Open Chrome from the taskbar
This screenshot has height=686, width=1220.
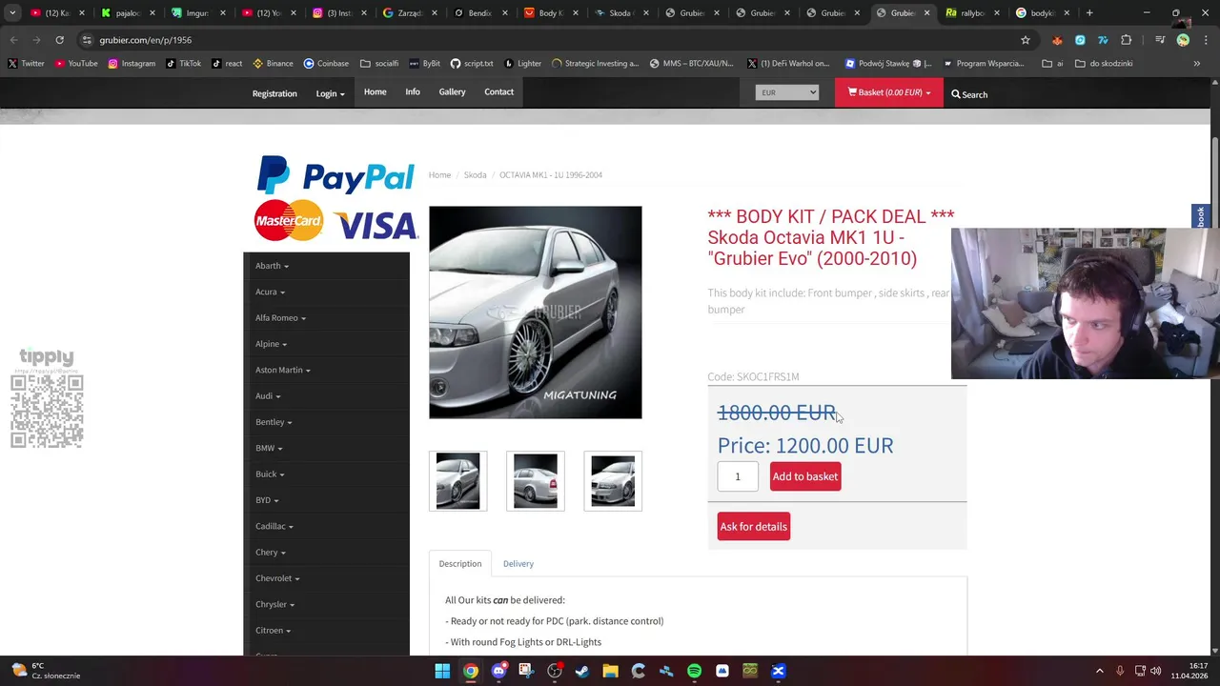471,671
